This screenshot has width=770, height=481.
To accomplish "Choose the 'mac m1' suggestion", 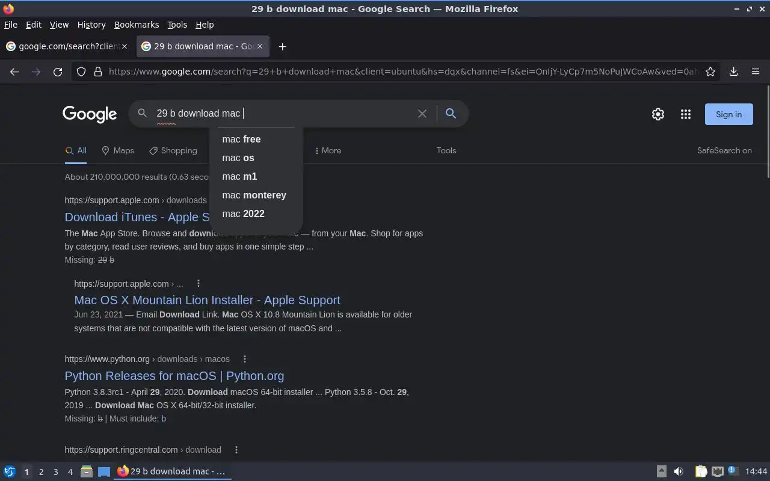I will coord(256,176).
